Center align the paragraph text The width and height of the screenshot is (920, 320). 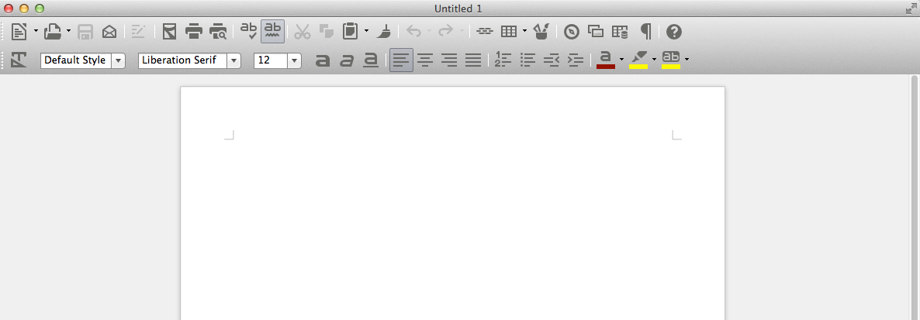(x=425, y=60)
